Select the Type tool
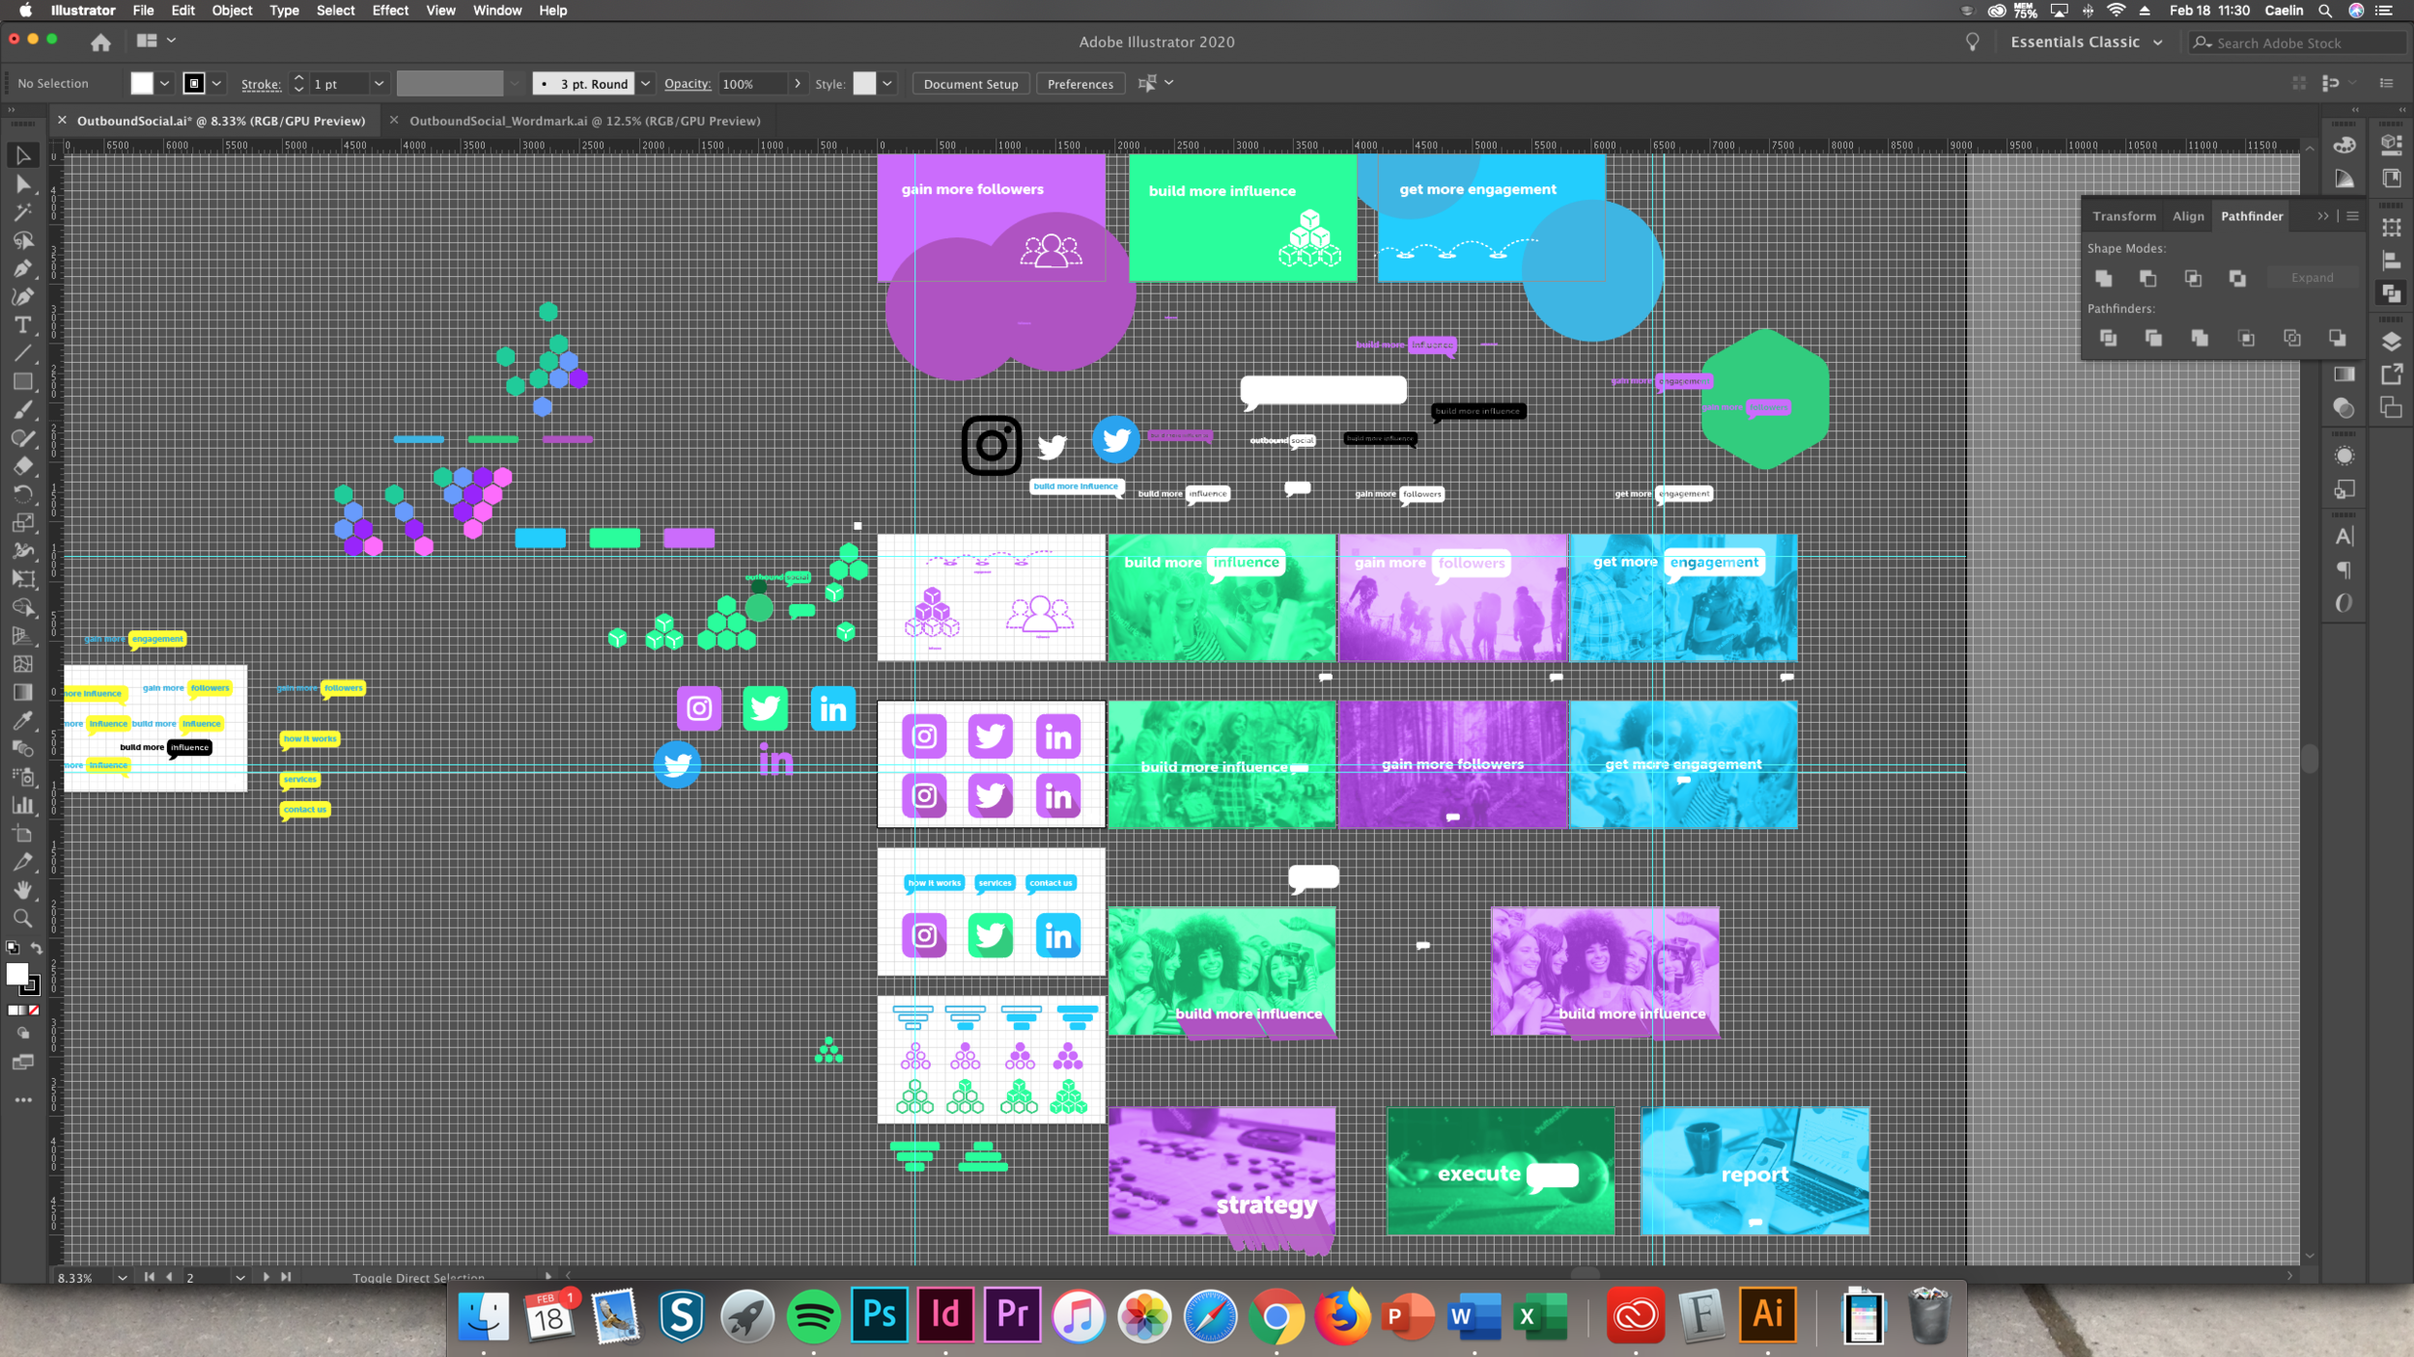 (22, 325)
